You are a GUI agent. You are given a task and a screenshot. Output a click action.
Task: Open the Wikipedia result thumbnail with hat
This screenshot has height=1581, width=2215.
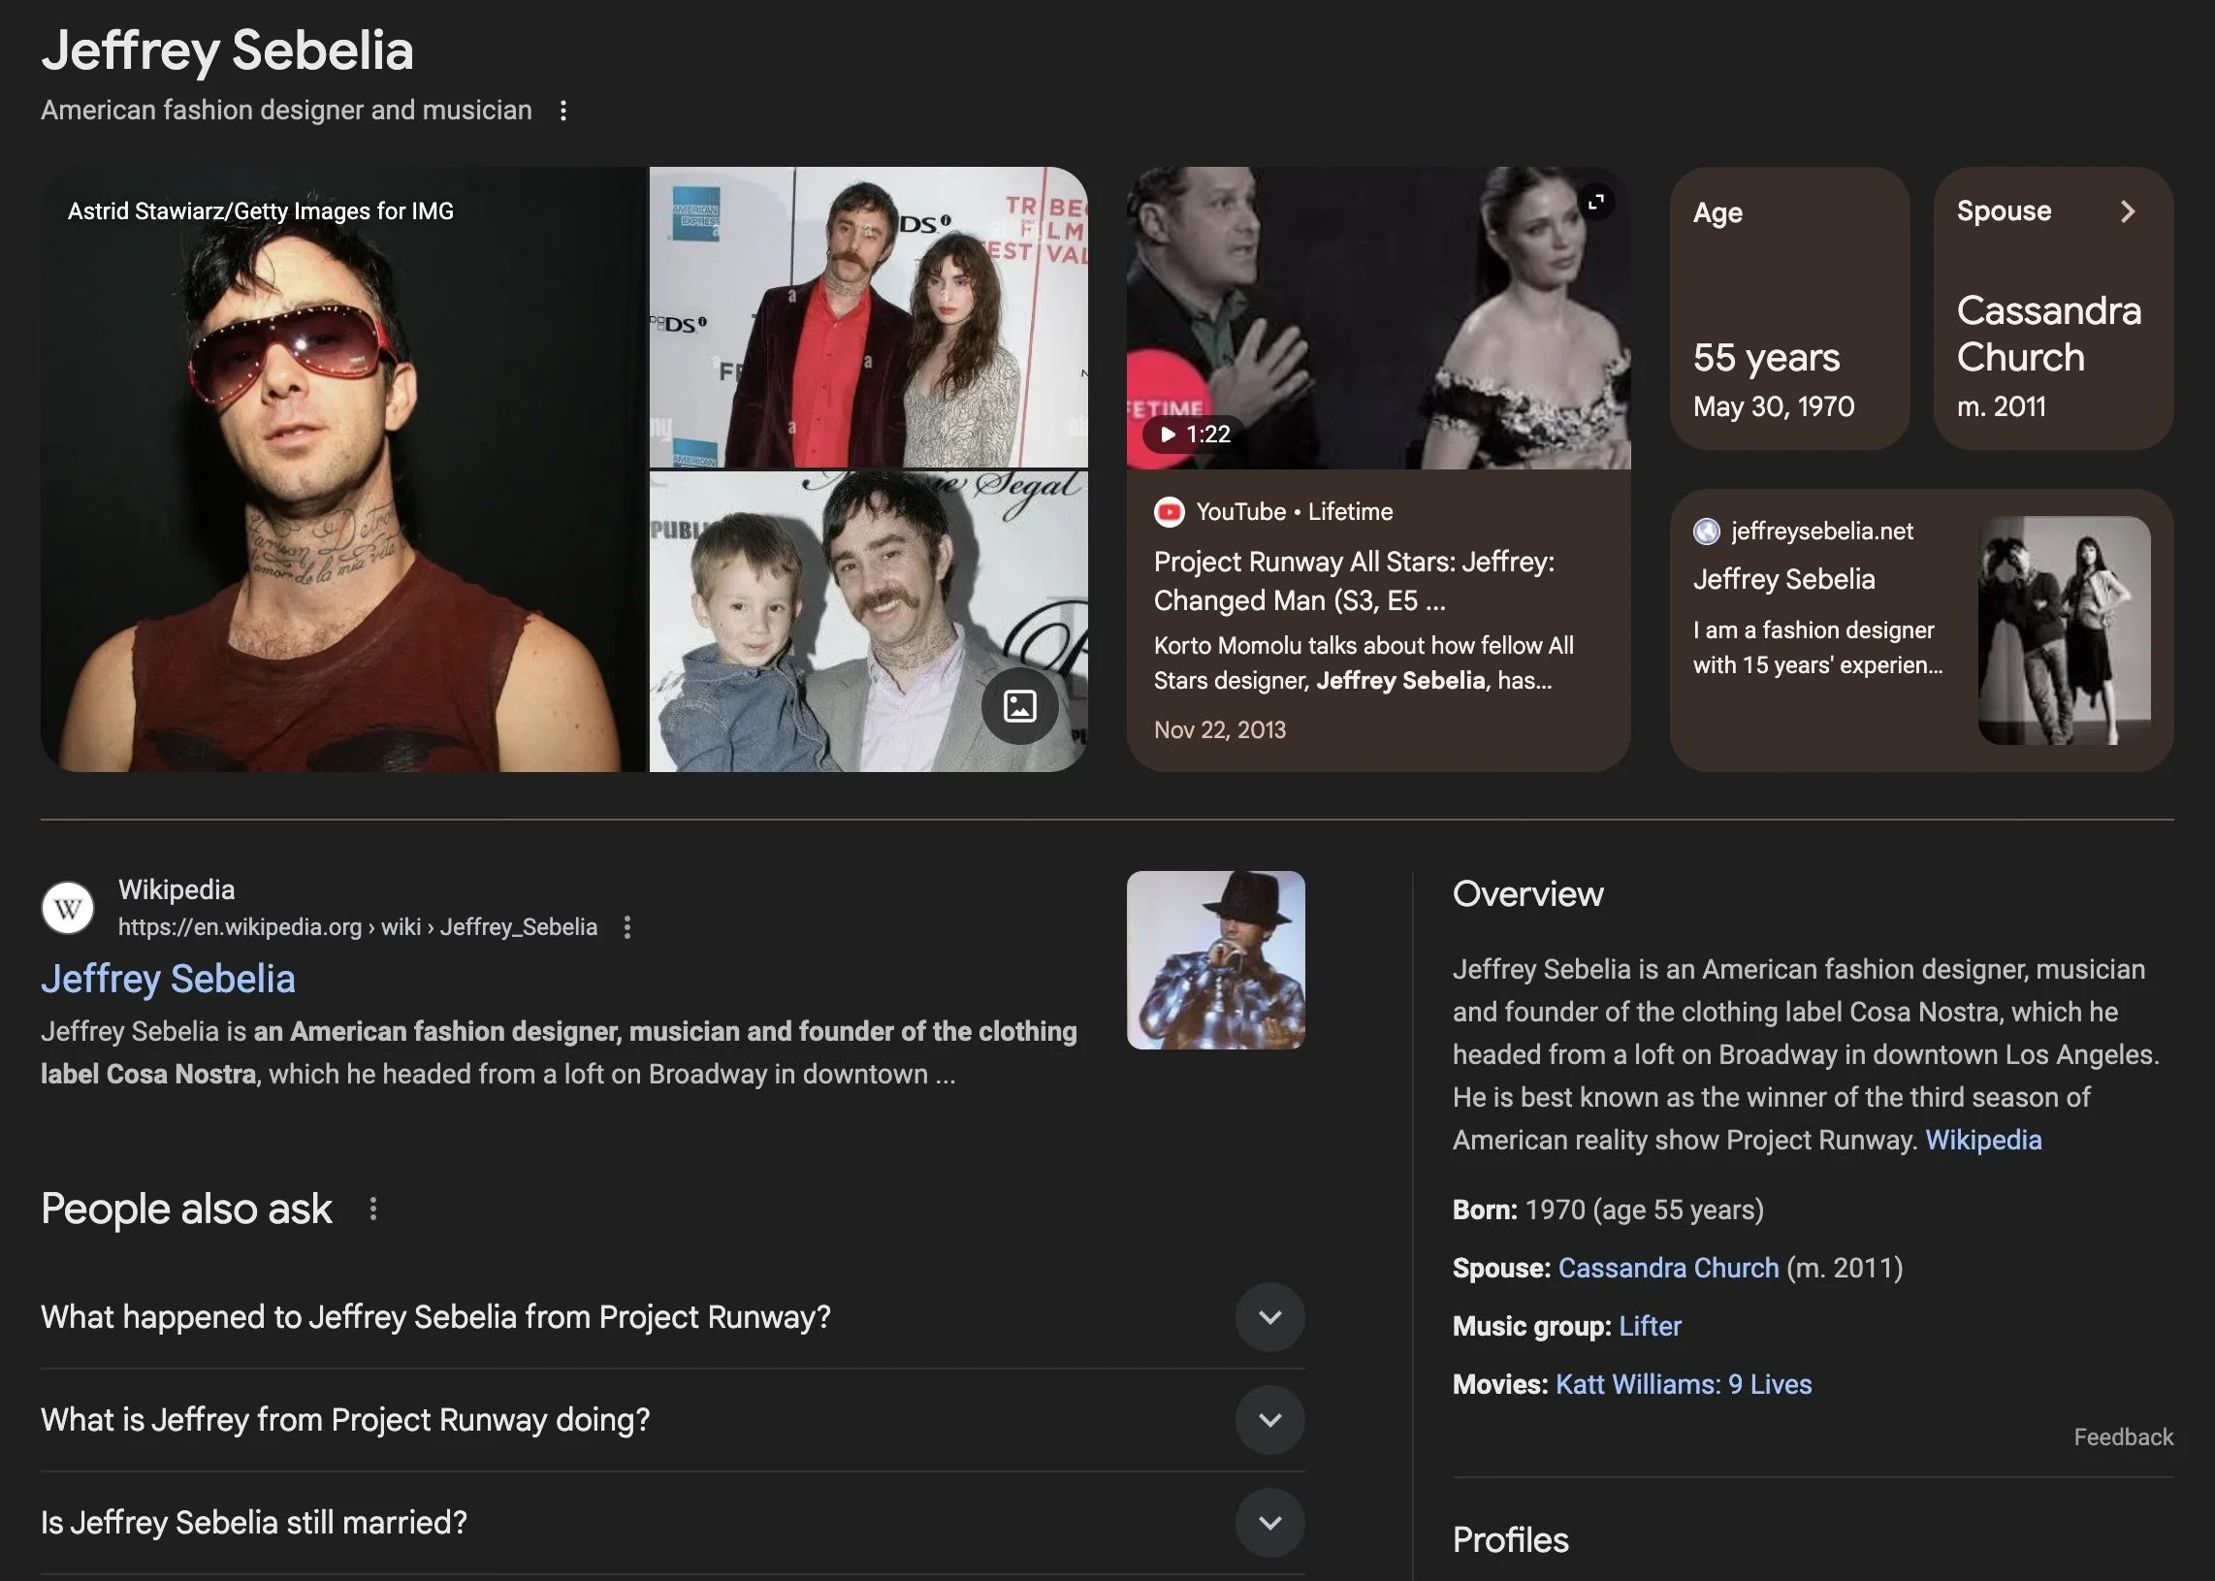(x=1214, y=961)
